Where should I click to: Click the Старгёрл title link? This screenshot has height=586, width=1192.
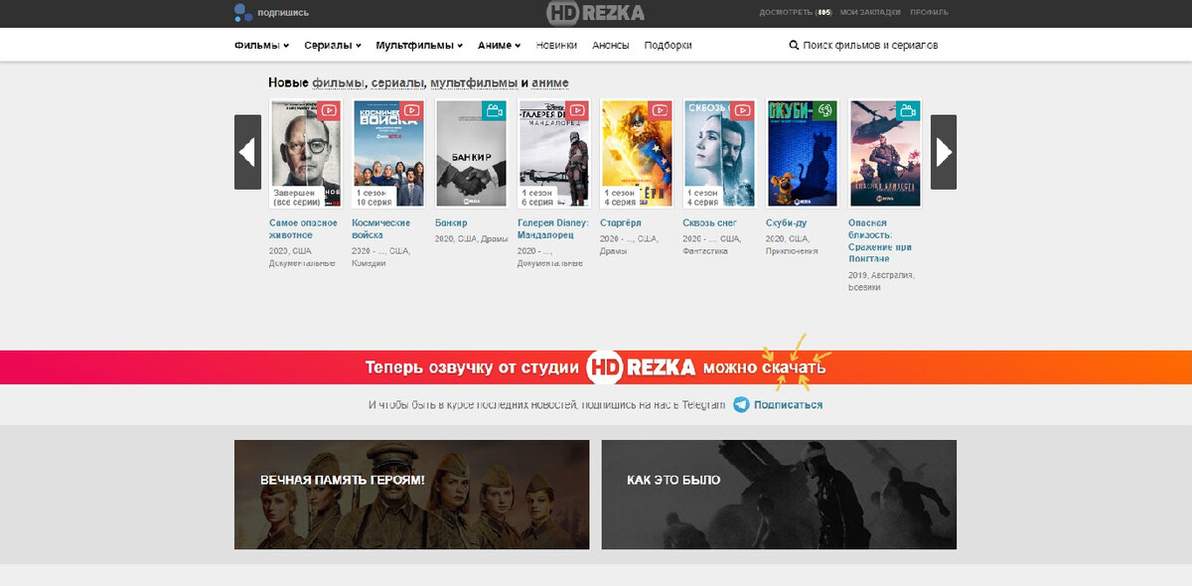pos(621,223)
